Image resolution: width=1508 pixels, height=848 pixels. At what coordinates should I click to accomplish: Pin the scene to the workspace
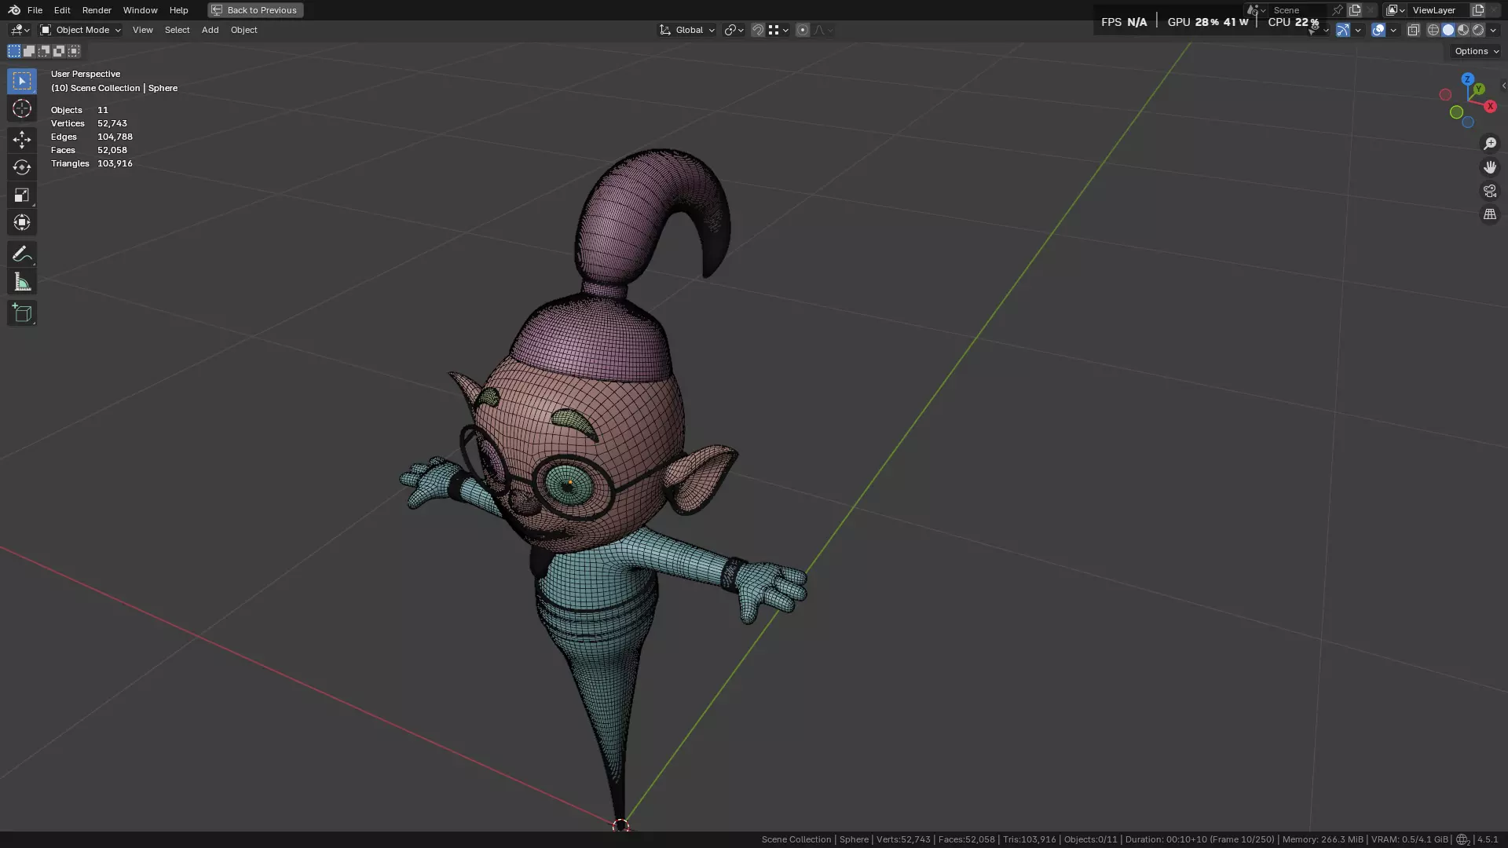[1338, 10]
